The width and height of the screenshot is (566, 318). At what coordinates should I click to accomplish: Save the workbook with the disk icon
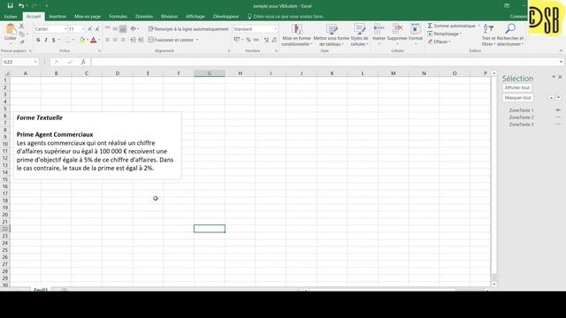pos(10,6)
